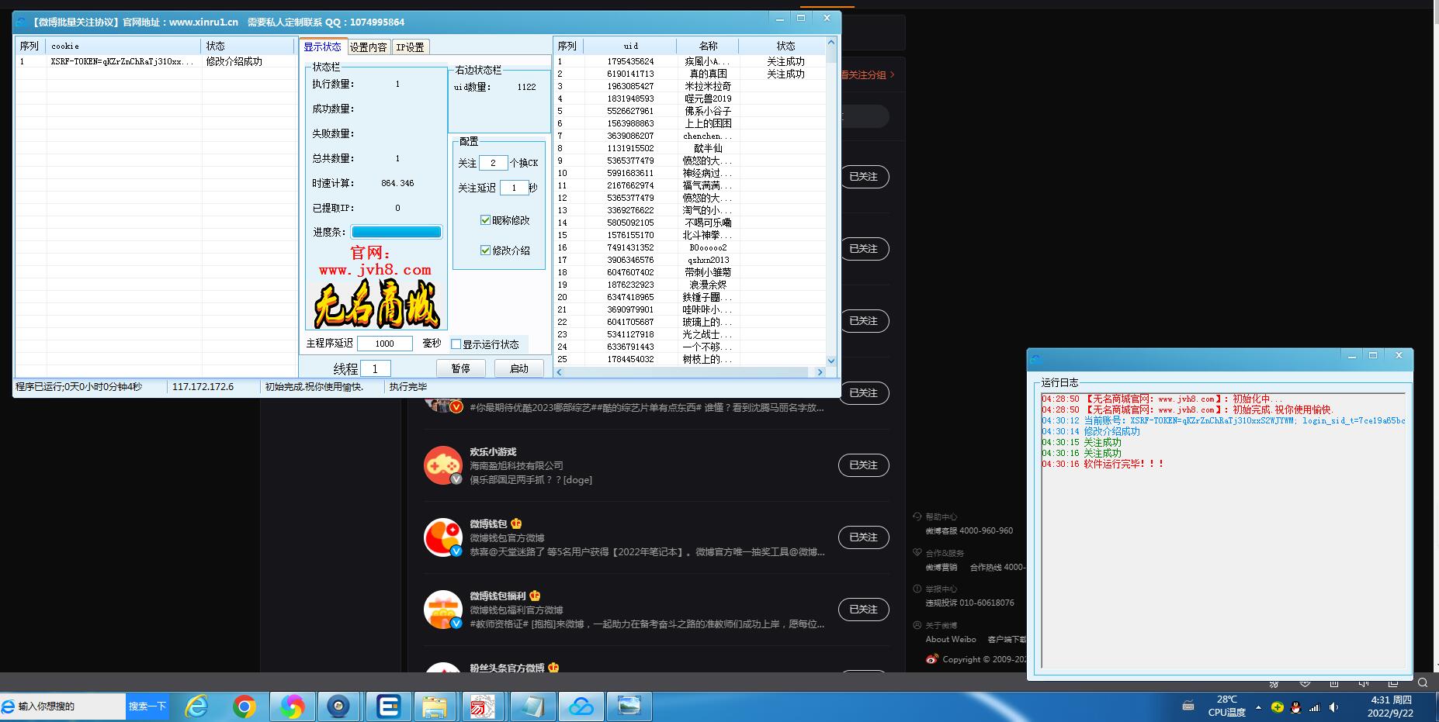Open the notepad-style app in the taskbar
Image resolution: width=1439 pixels, height=722 pixels.
(532, 706)
